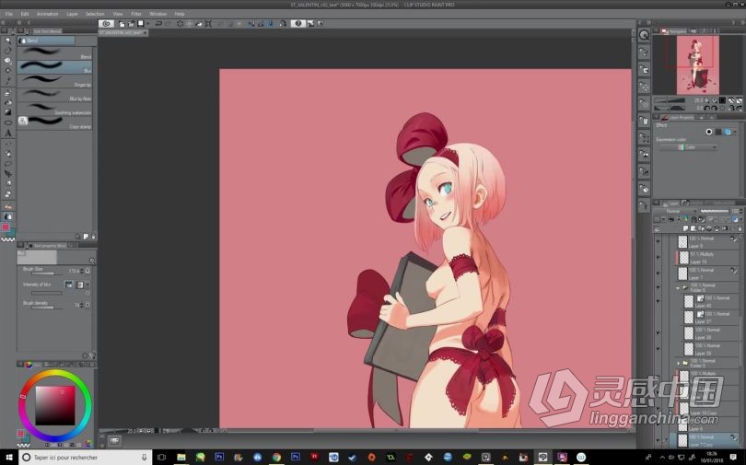
Task: Select the Blend sub tool brush
Action: 54,52
